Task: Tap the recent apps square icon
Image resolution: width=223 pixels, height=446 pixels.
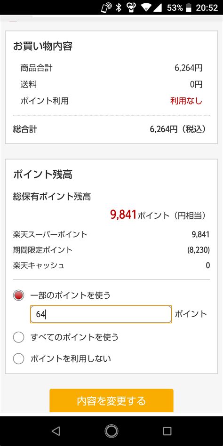Action: coord(167,431)
